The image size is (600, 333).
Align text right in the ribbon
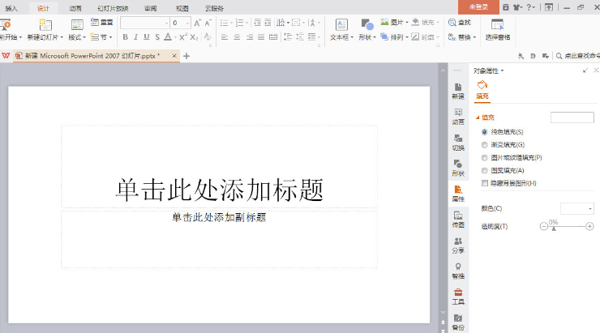tap(249, 37)
